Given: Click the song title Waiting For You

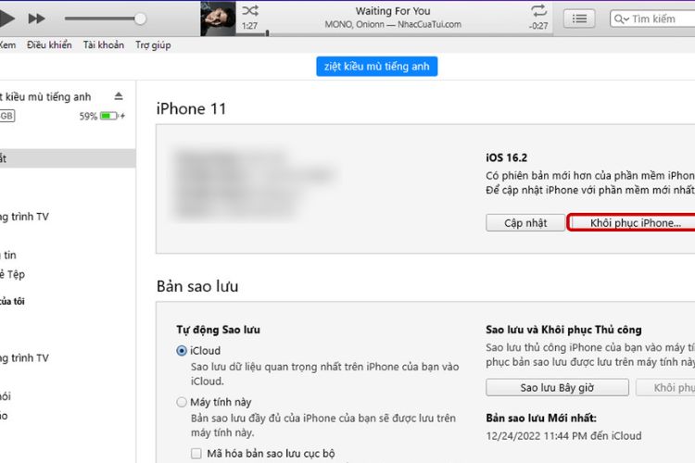Looking at the screenshot, I should tap(393, 11).
